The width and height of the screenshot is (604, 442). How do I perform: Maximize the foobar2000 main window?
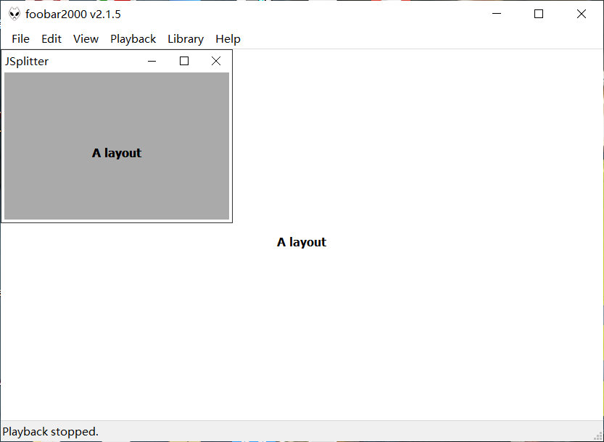tap(539, 14)
